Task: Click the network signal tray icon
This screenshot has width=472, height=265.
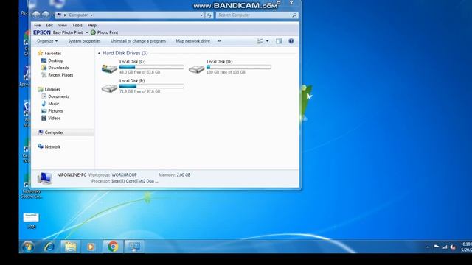Action: coord(445,247)
